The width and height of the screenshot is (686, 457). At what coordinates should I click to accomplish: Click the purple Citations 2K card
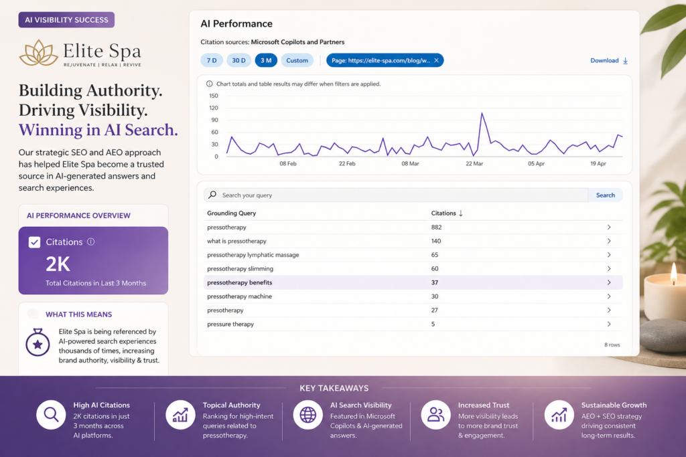(x=93, y=260)
